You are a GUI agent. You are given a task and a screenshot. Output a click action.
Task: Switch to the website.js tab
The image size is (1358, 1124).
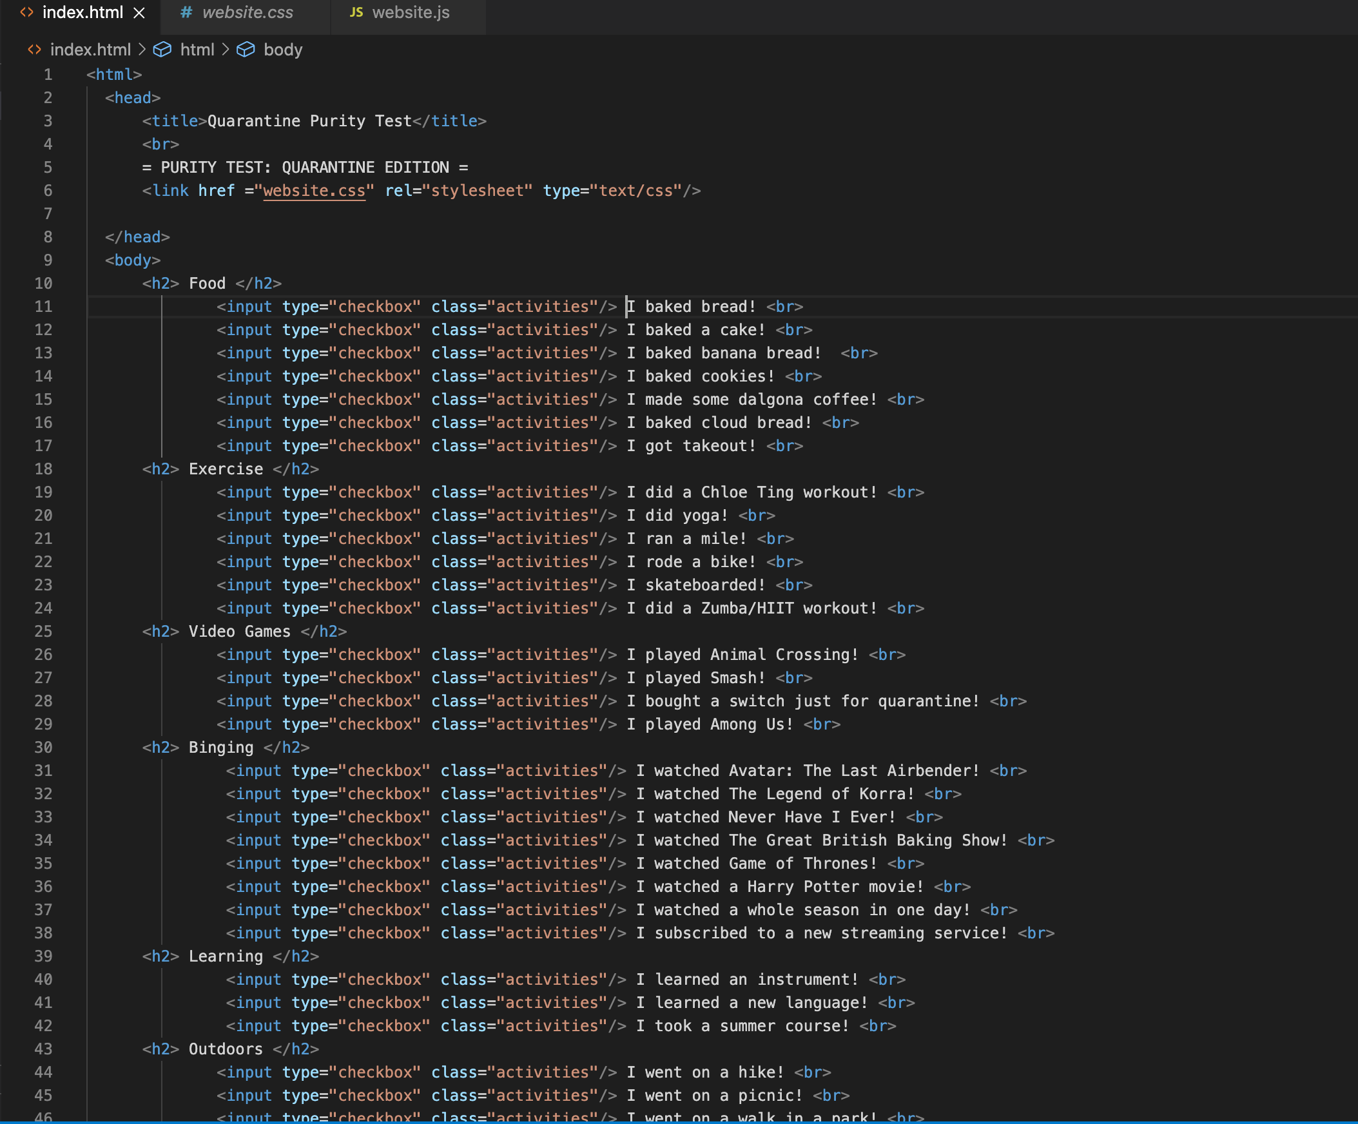click(x=410, y=12)
